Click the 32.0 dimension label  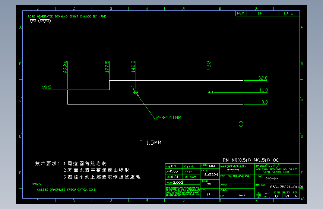click(x=263, y=78)
